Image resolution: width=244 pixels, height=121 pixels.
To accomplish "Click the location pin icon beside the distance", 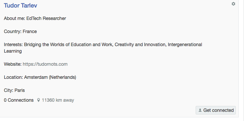I will click(39, 100).
